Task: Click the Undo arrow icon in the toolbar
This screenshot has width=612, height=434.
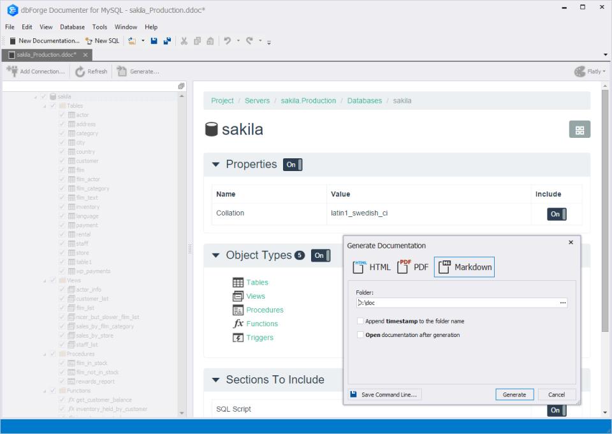Action: (x=228, y=40)
